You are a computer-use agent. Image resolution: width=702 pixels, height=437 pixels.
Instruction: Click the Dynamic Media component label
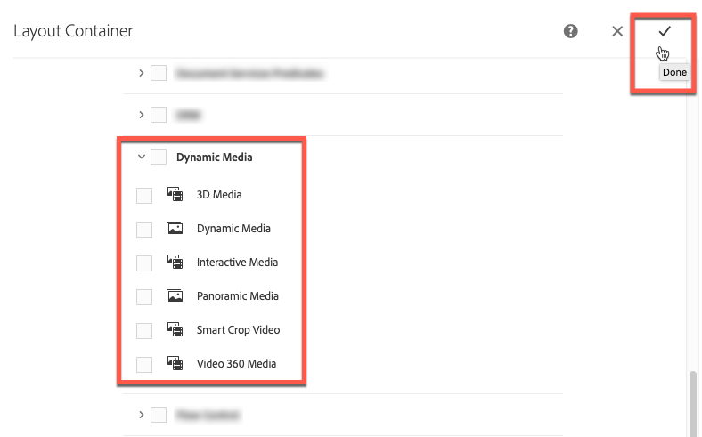(x=233, y=229)
